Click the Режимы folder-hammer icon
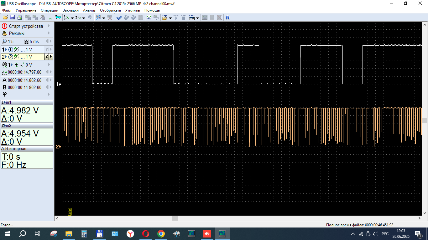 pos(4,33)
